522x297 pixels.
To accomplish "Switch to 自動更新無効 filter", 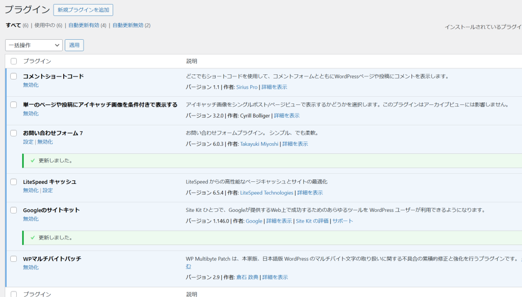I will (128, 25).
